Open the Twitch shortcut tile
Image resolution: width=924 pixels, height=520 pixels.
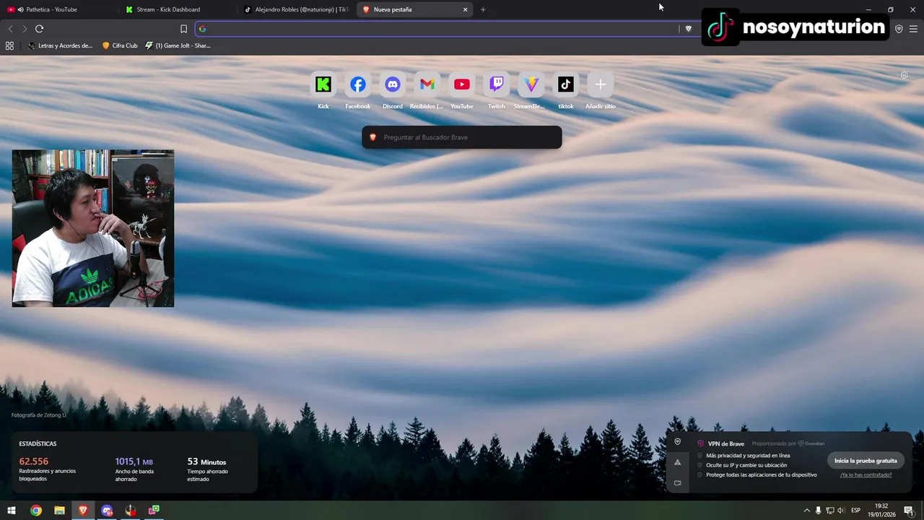coord(497,84)
